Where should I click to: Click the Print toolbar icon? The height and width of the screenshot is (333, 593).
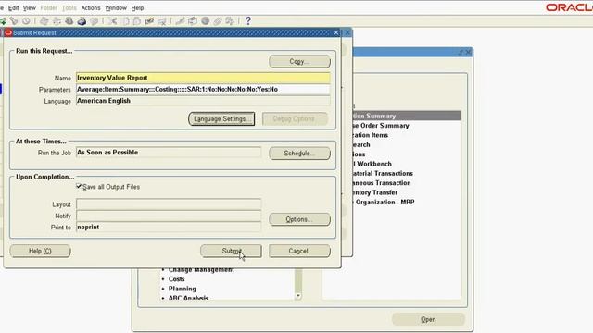point(82,21)
